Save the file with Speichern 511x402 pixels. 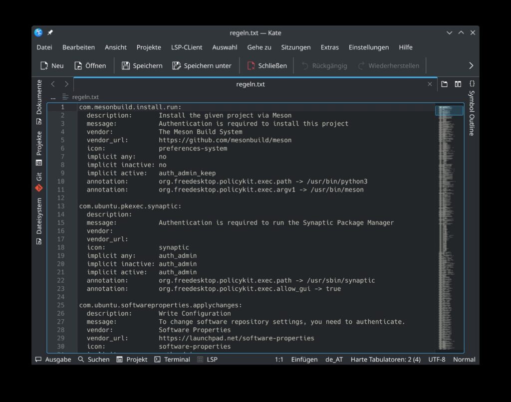point(142,66)
